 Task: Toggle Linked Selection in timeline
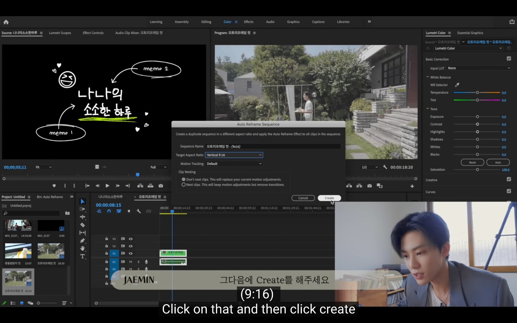[x=119, y=211]
